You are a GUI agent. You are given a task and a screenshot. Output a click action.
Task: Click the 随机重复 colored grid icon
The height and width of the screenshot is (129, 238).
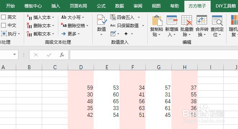(x=234, y=20)
